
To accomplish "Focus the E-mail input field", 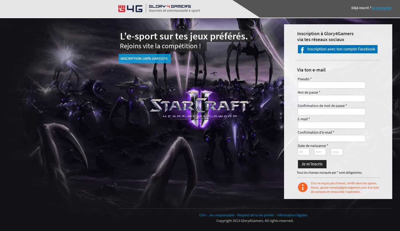I will point(332,125).
